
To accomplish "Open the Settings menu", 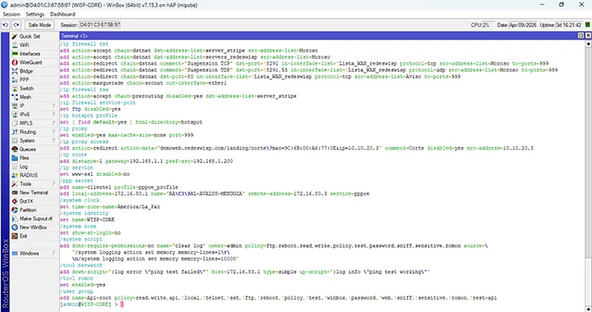I will [35, 14].
